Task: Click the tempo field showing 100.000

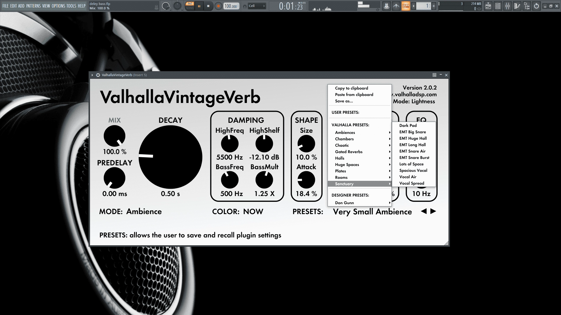Action: coord(231,6)
